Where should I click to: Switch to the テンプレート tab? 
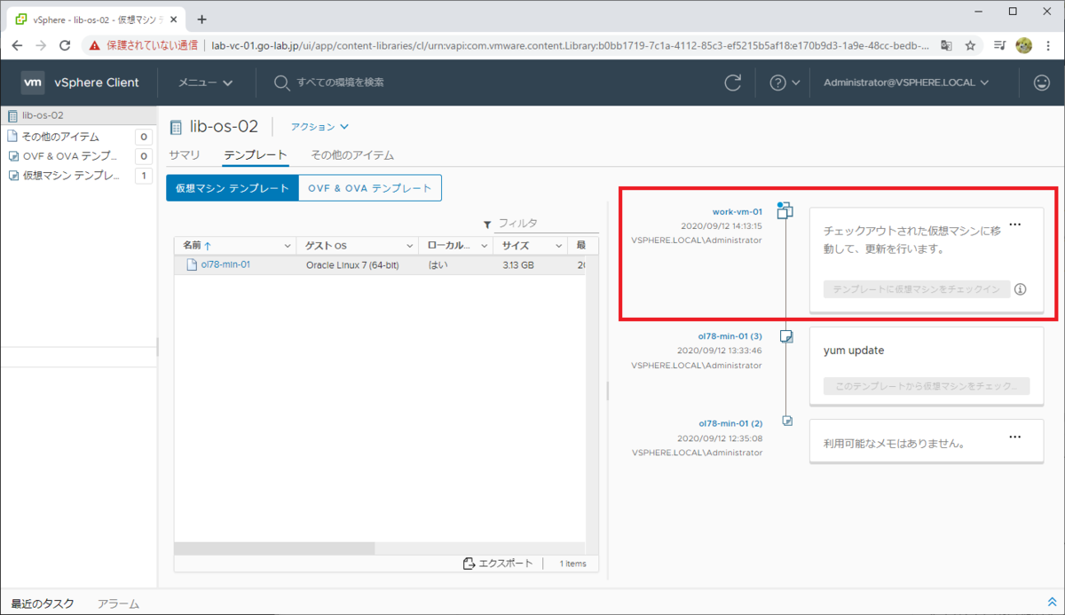256,155
